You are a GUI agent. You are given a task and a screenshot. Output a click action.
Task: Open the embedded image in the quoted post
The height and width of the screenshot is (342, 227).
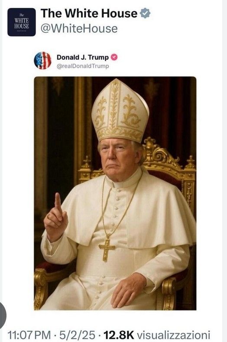point(115,193)
